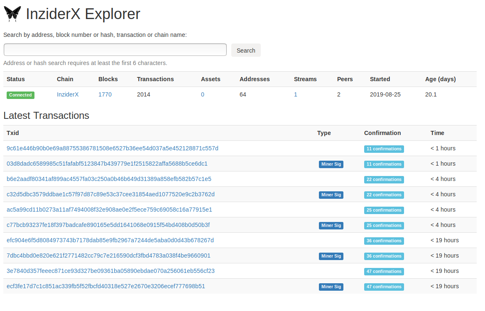Open the Assets count link 0
Screen dimensions: 485x311
coord(203,95)
